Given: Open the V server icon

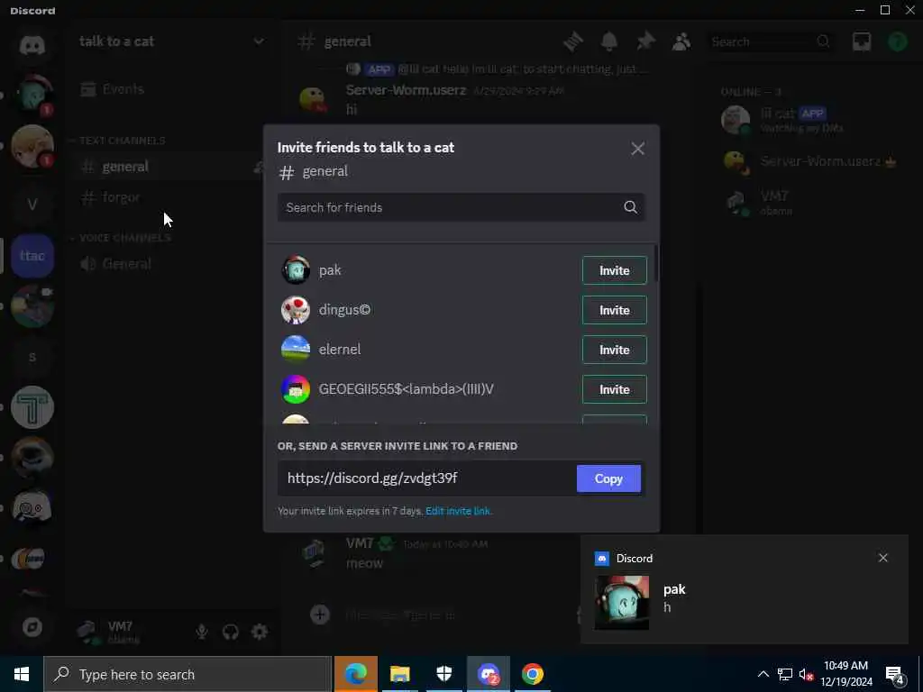Looking at the screenshot, I should point(32,205).
